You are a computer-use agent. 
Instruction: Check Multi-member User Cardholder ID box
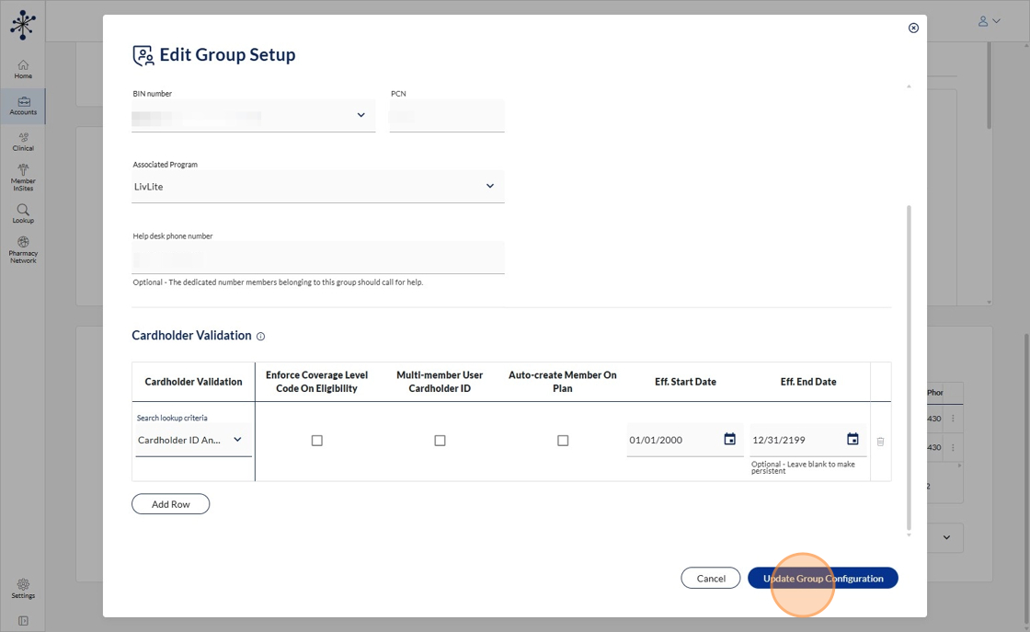pos(440,441)
